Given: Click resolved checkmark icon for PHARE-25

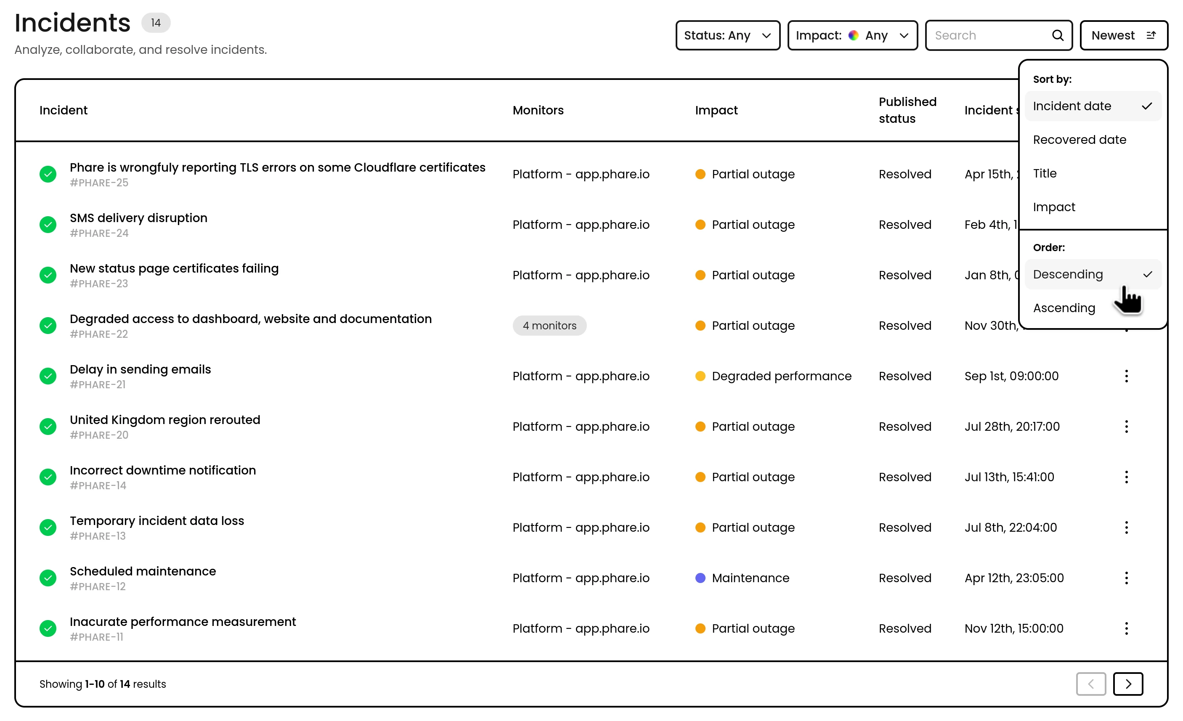Looking at the screenshot, I should (x=48, y=174).
